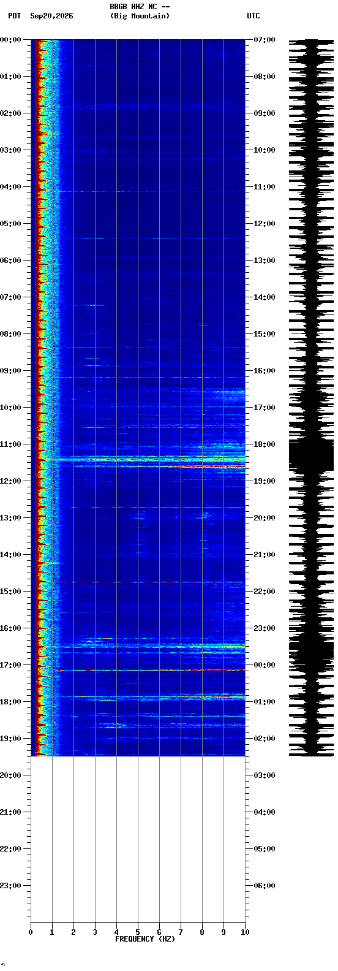
Task: Click the station title BBGB HHZ NC --
Action: [x=140, y=7]
